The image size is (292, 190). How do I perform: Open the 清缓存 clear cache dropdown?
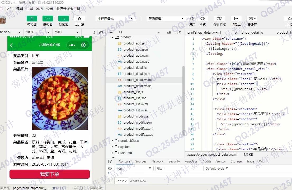click(252, 19)
